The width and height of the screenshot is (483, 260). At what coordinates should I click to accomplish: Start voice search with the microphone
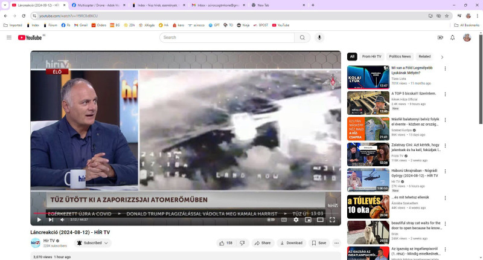point(319,37)
